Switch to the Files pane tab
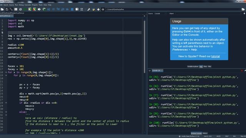 coord(209,66)
